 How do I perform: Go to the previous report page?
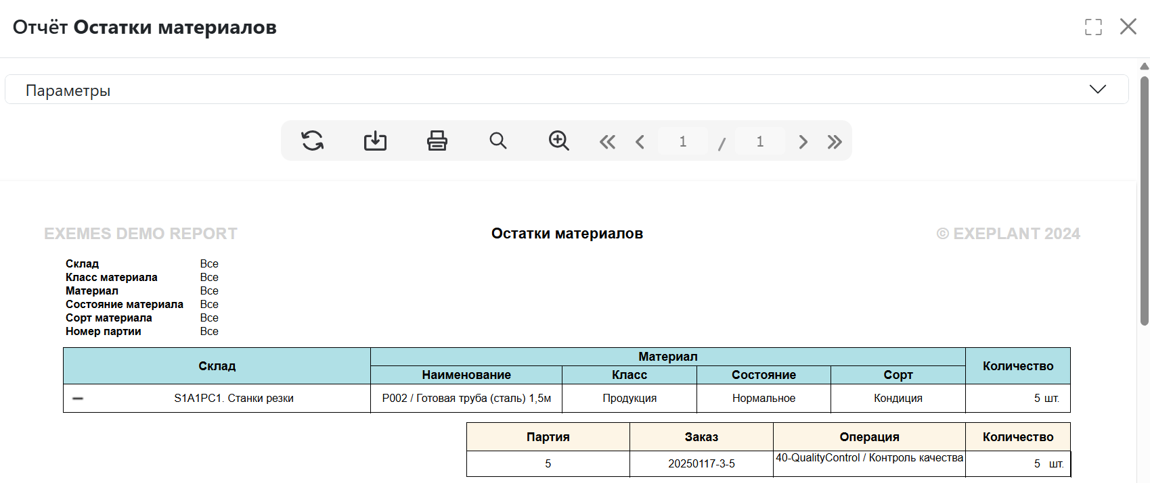pos(640,142)
